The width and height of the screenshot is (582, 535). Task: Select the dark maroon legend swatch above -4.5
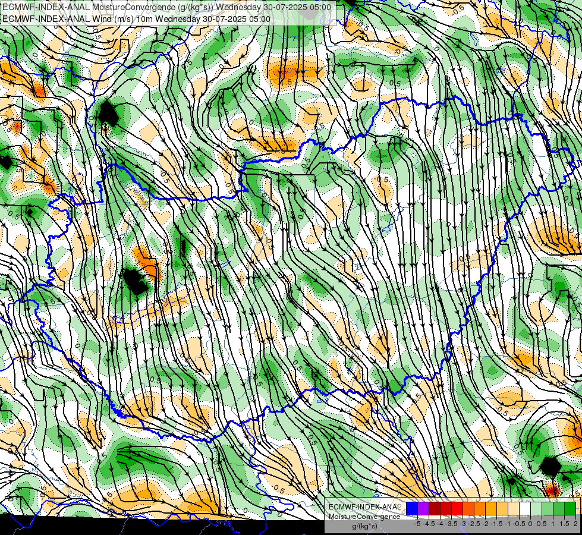435,509
